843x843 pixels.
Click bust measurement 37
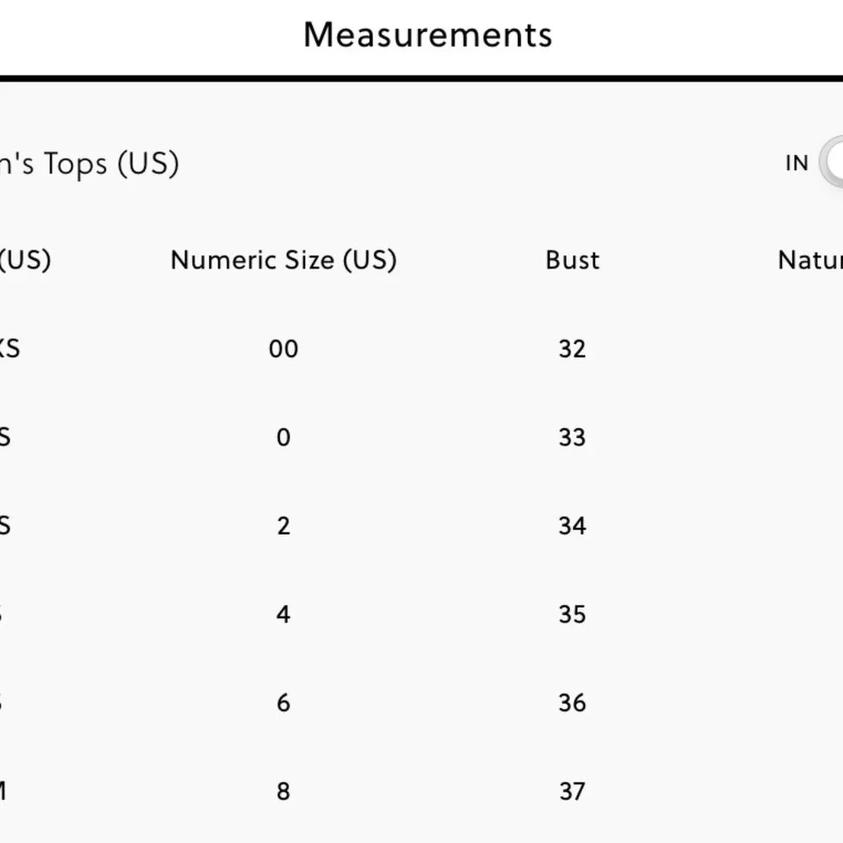(x=572, y=792)
